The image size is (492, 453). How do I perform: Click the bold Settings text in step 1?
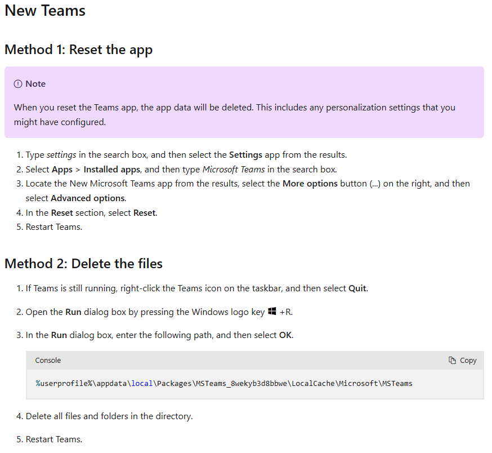[x=245, y=154]
